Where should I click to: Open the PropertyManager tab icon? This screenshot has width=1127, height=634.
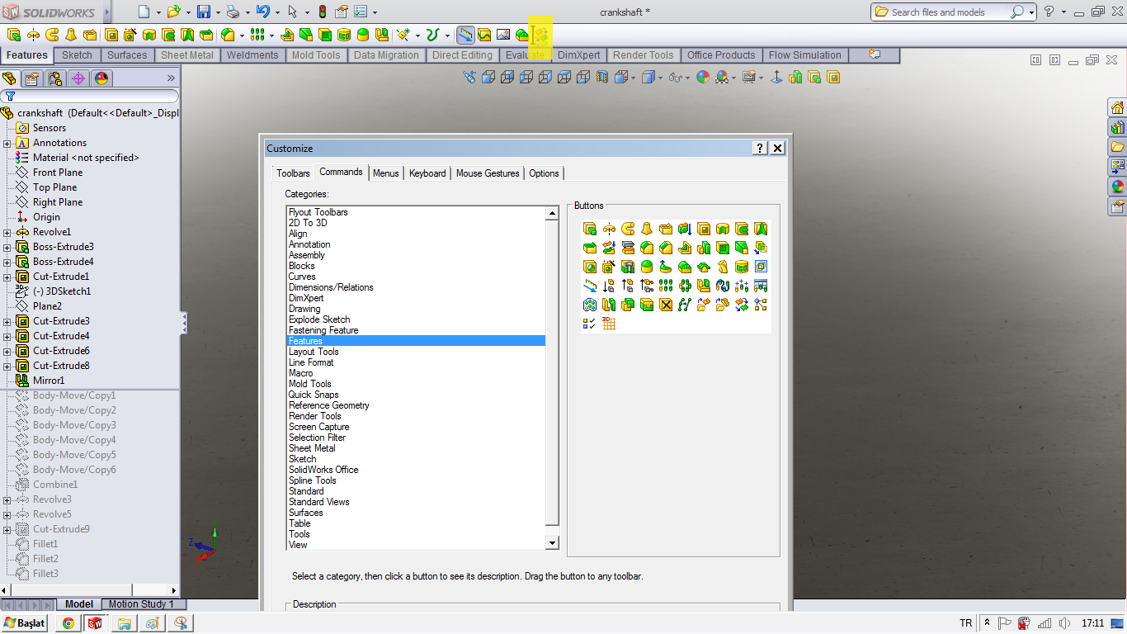pos(32,78)
